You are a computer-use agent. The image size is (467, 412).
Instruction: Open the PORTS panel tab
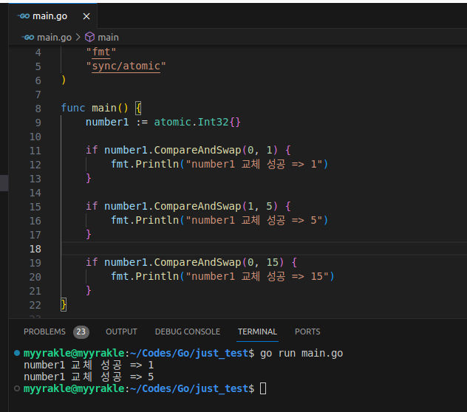tap(307, 332)
